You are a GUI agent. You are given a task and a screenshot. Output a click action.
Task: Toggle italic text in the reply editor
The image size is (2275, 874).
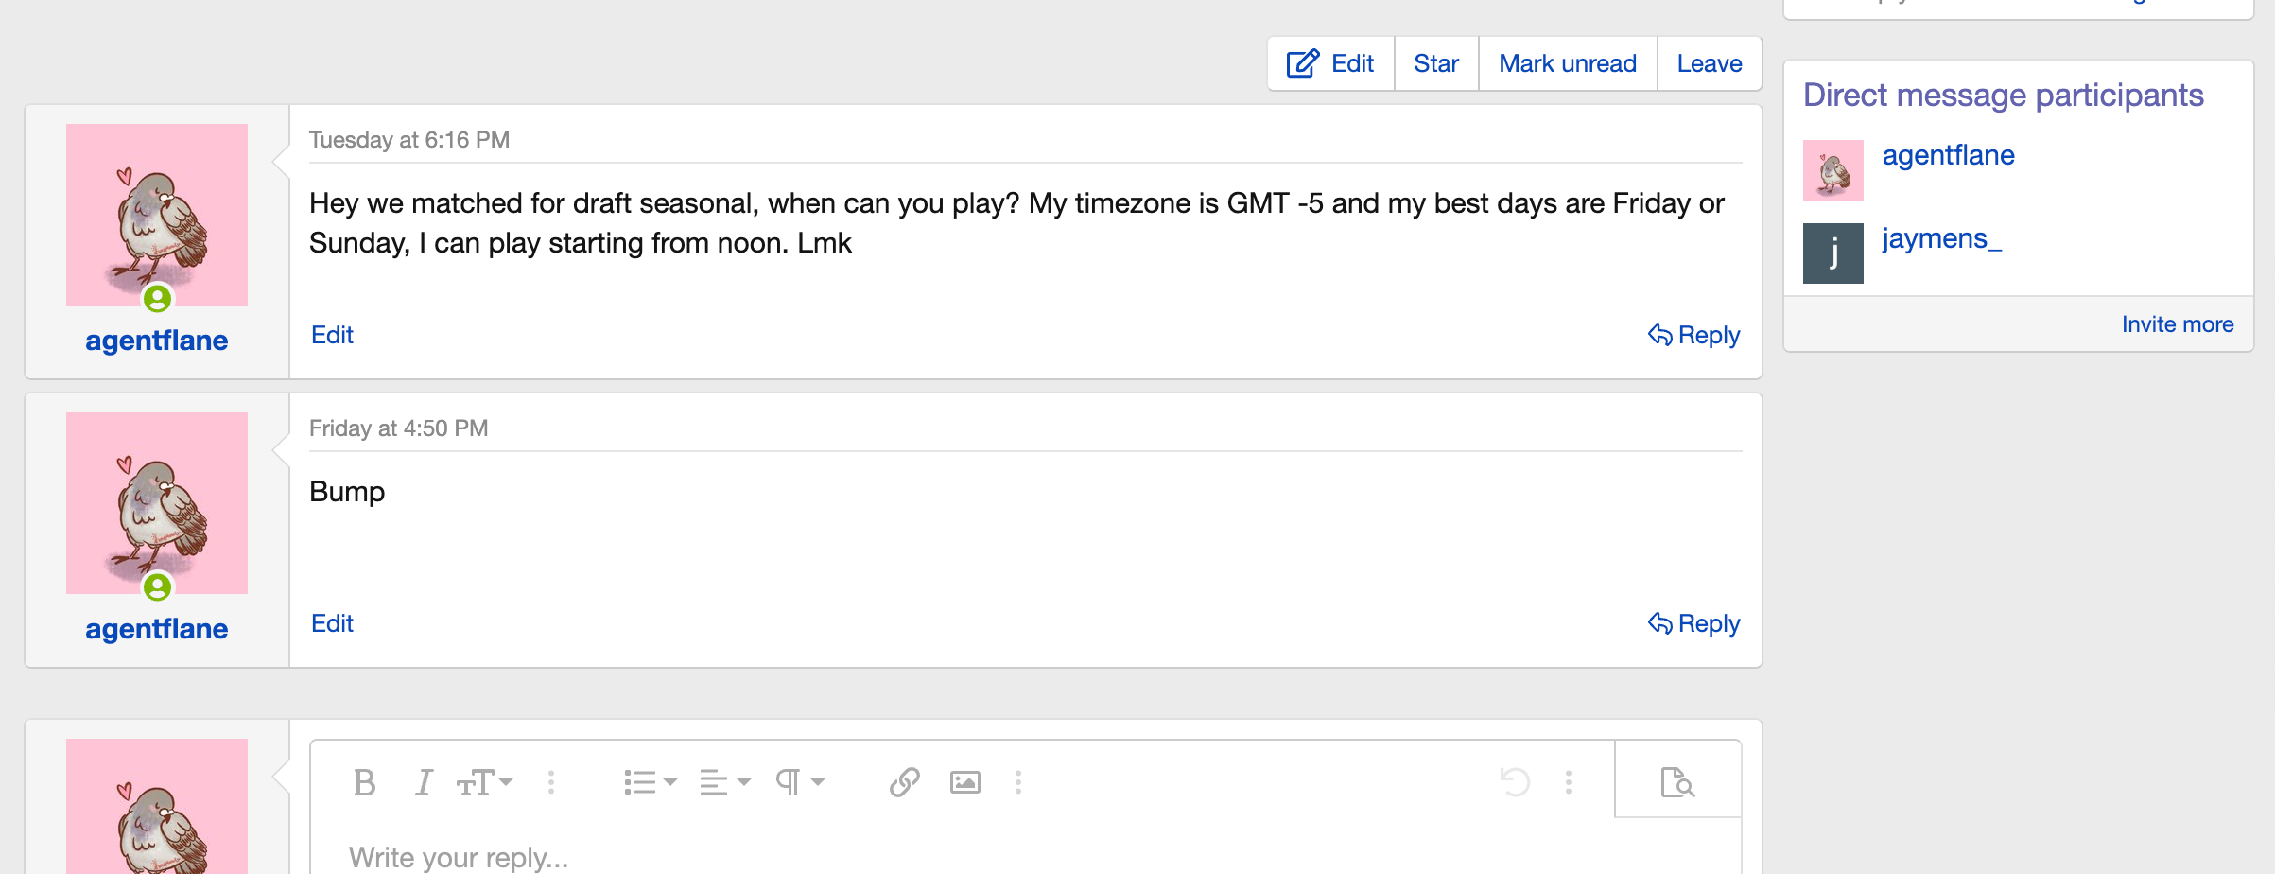coord(424,783)
